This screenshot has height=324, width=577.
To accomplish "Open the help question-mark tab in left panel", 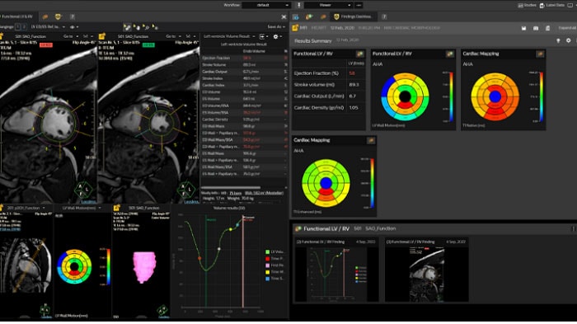I will coord(73,17).
